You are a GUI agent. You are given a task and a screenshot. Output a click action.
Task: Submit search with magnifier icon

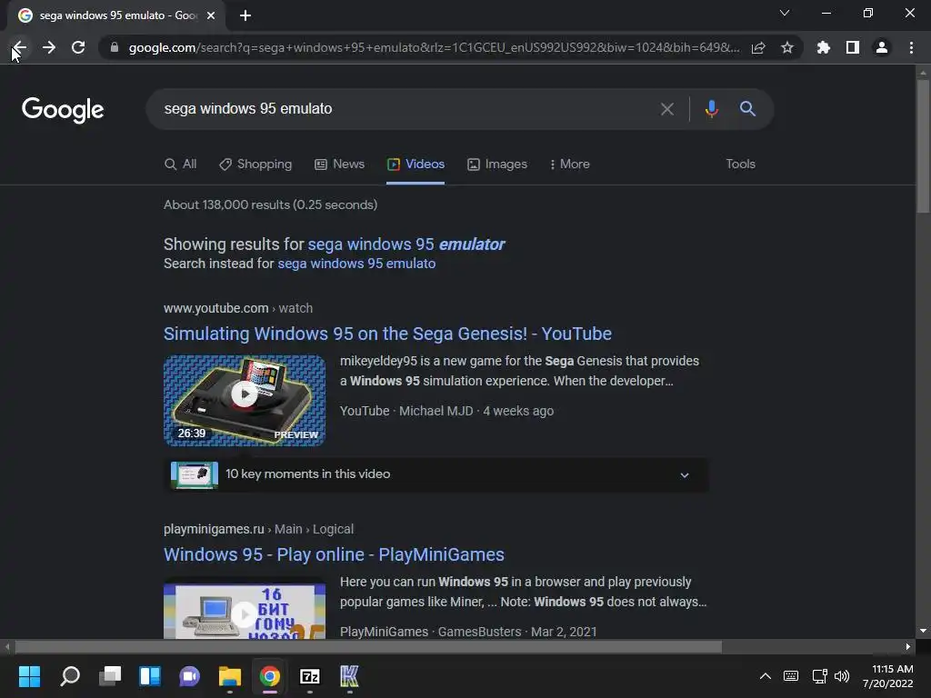click(747, 109)
